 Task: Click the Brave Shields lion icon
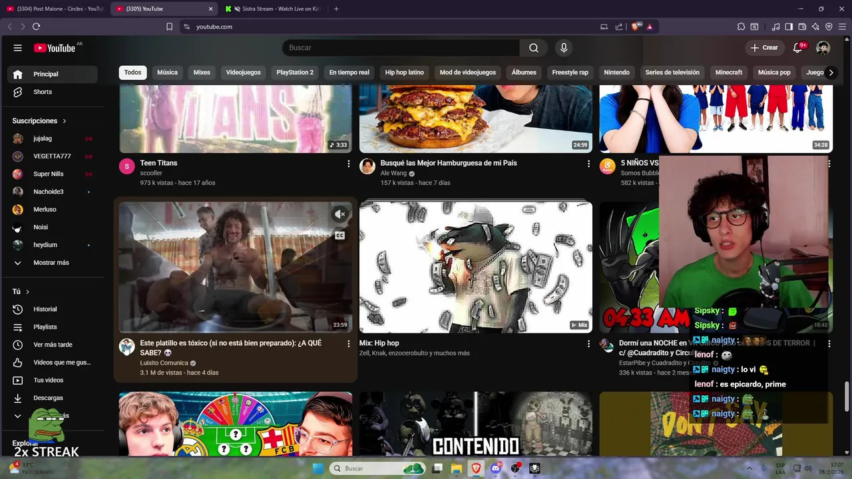click(636, 27)
